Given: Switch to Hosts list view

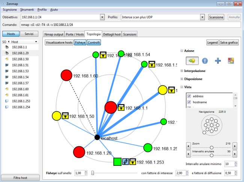Looking at the screenshot, I should tap(11, 34).
